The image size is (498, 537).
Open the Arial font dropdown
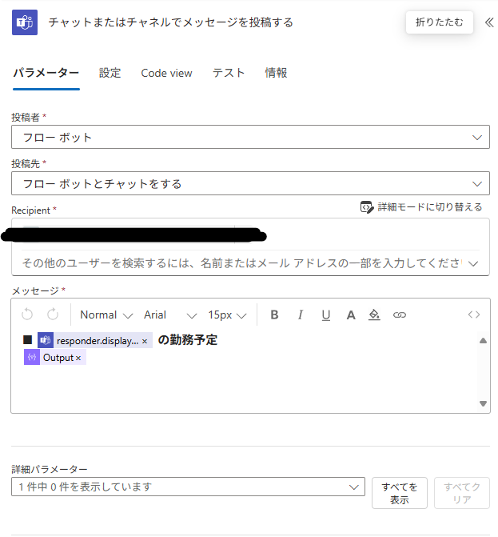coord(170,315)
